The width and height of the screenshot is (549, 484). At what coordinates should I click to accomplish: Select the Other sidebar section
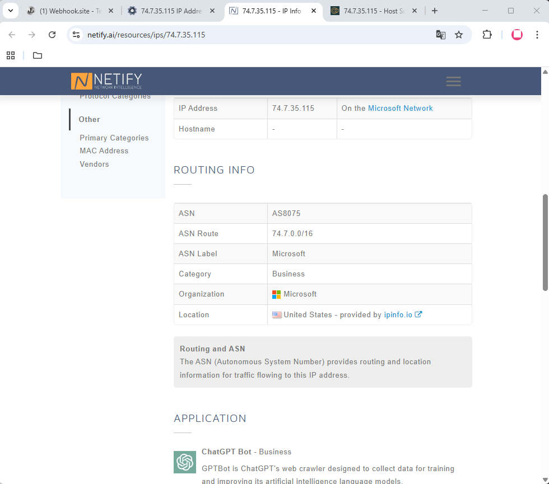pyautogui.click(x=89, y=119)
